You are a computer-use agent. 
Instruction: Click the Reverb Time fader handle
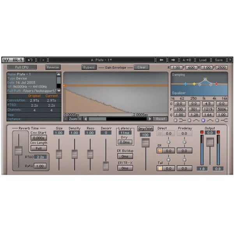(18, 150)
